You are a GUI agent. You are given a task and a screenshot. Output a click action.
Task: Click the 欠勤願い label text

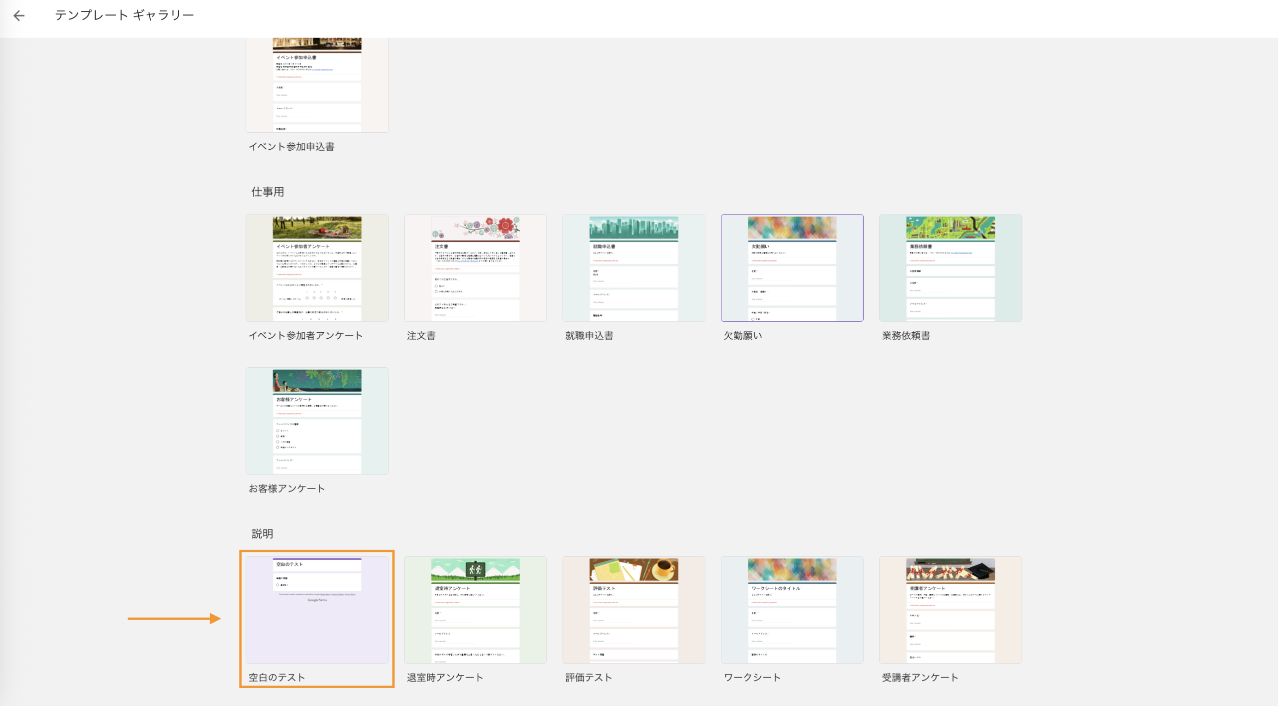pyautogui.click(x=742, y=336)
